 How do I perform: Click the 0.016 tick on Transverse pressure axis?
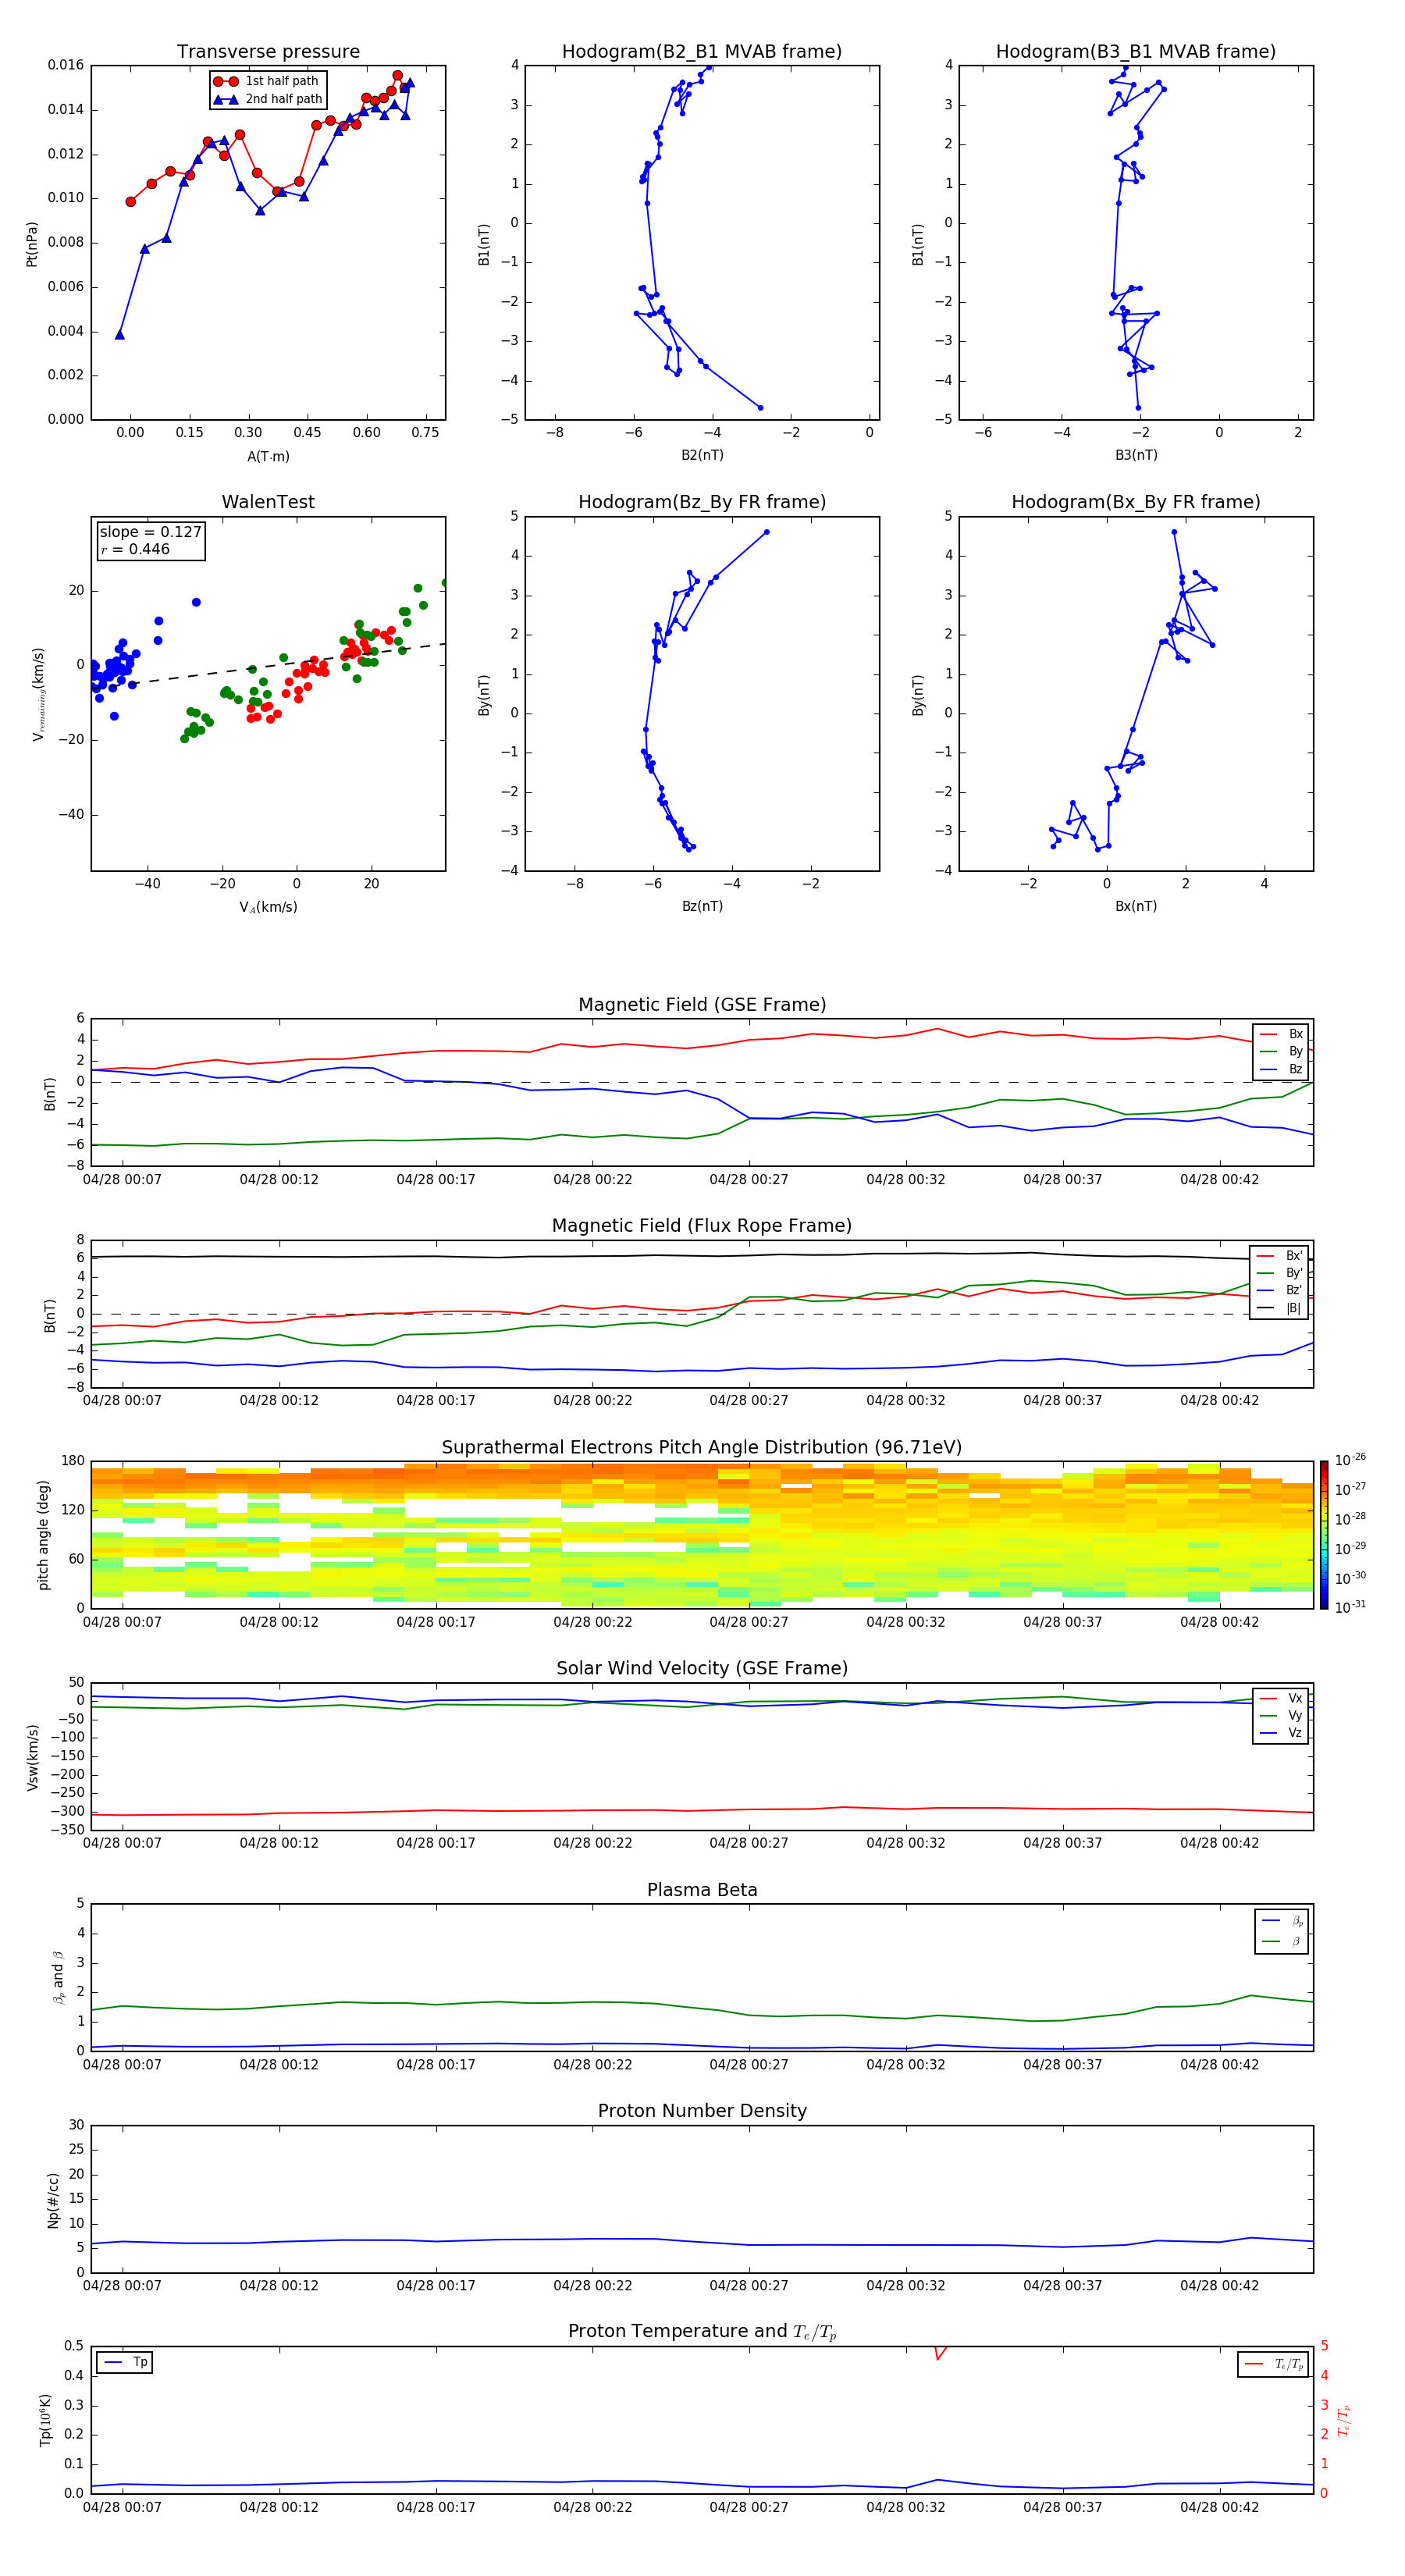point(66,65)
